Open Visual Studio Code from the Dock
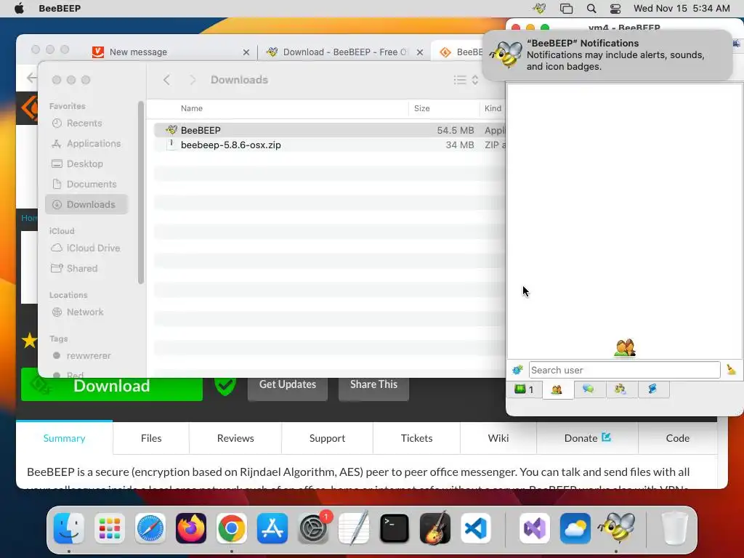 (x=476, y=528)
